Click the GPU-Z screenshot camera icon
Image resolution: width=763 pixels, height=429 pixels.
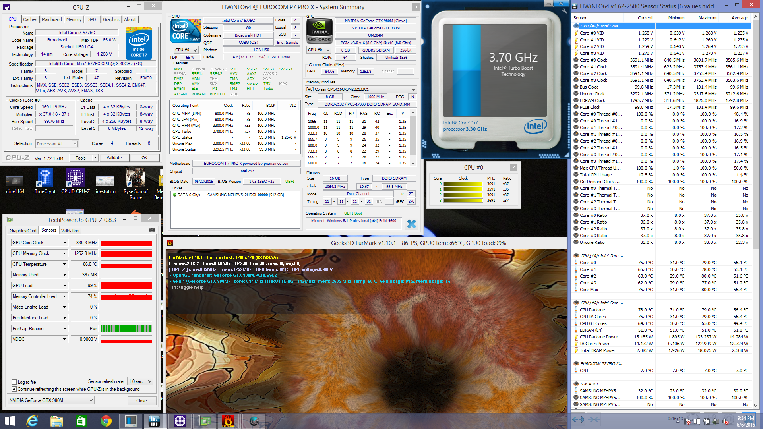point(152,230)
